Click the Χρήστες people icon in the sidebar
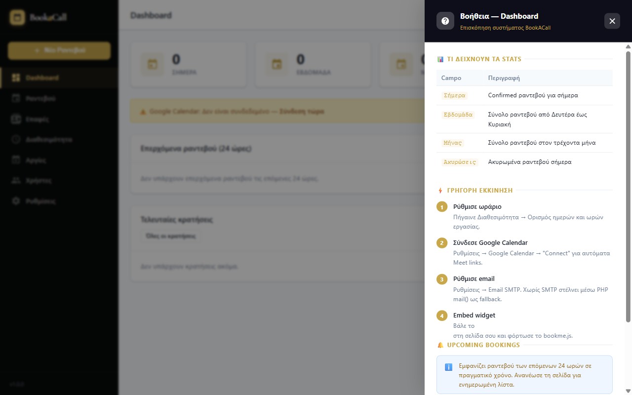The image size is (632, 395). click(x=16, y=181)
